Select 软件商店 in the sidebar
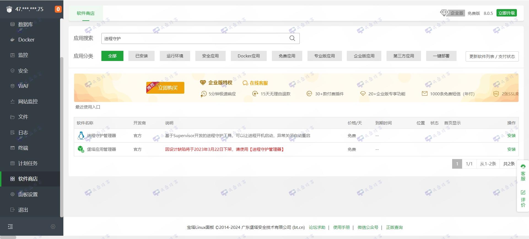This screenshot has width=529, height=239. (x=30, y=179)
